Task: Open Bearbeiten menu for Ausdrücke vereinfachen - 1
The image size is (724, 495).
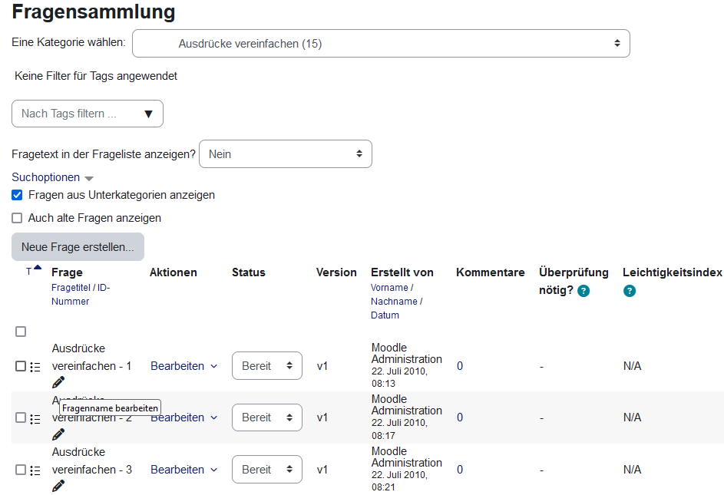Action: point(183,366)
